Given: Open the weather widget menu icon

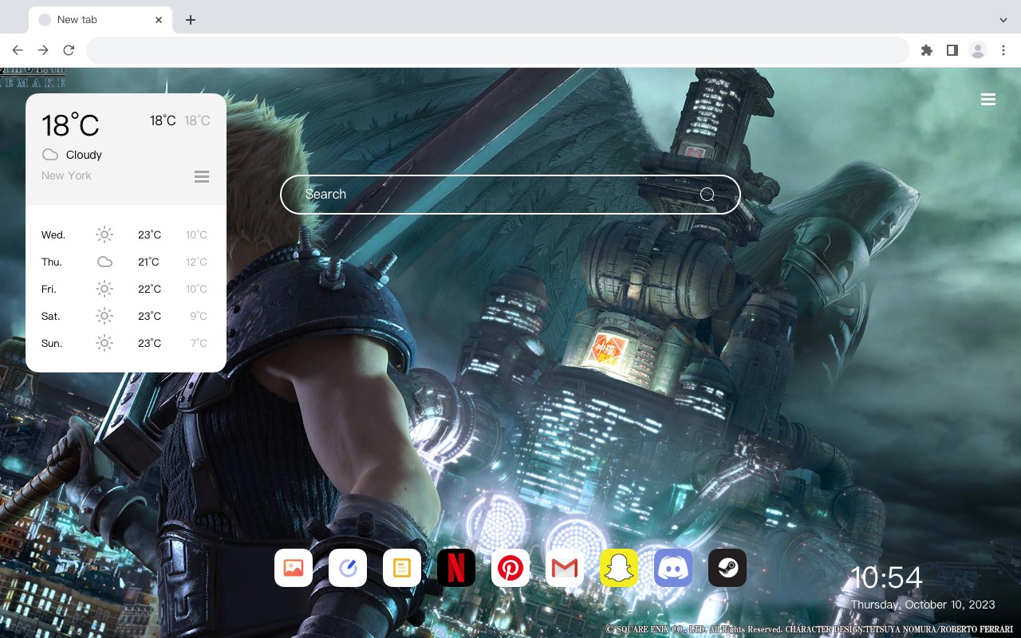Looking at the screenshot, I should pyautogui.click(x=202, y=176).
